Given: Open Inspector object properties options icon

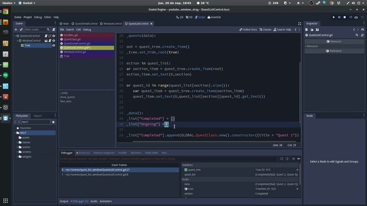Looking at the screenshot, I should coord(362,35).
